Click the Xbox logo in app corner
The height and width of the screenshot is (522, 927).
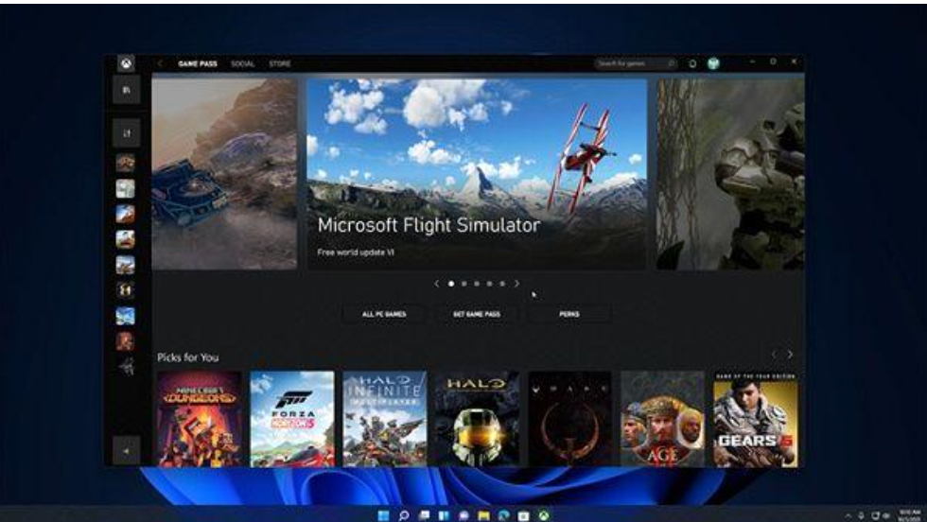click(x=126, y=63)
